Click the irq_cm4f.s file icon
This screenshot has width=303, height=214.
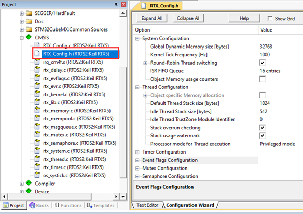click(37, 62)
